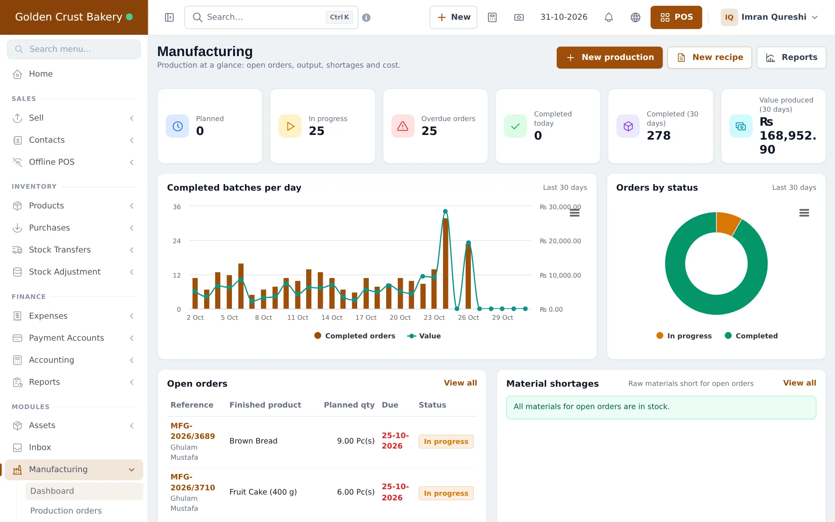Focus the Search menu field
835x522 pixels.
click(73, 49)
